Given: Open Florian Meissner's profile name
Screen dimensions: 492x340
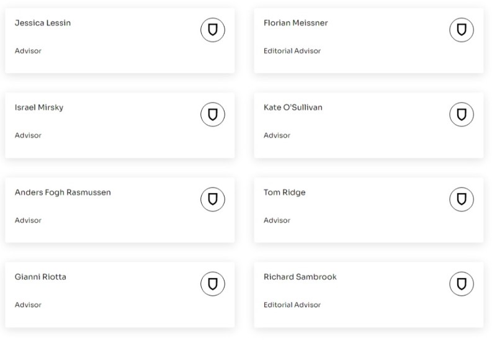Looking at the screenshot, I should click(x=295, y=23).
